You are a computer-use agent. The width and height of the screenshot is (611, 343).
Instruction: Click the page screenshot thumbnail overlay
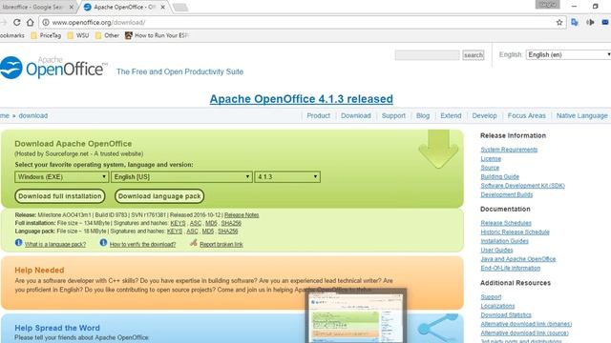coord(355,316)
